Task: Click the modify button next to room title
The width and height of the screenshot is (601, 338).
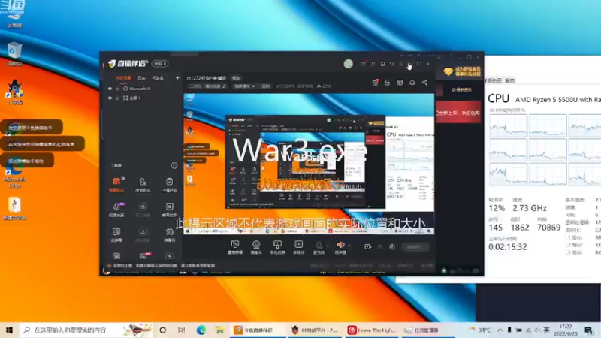Action: pos(236,78)
